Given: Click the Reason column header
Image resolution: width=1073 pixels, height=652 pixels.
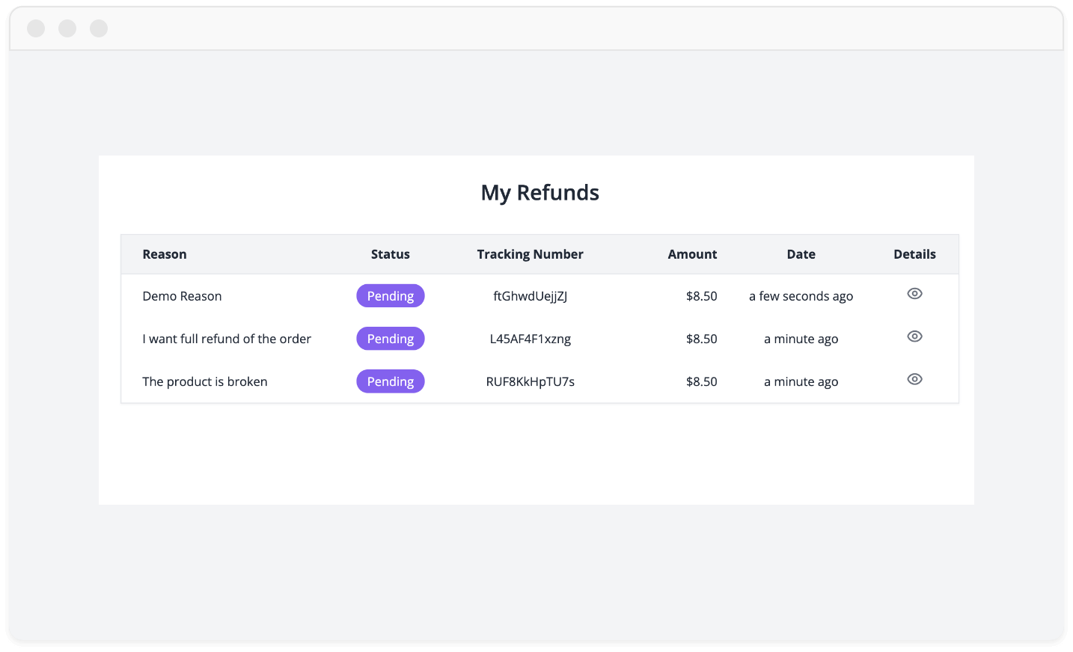Looking at the screenshot, I should (165, 254).
